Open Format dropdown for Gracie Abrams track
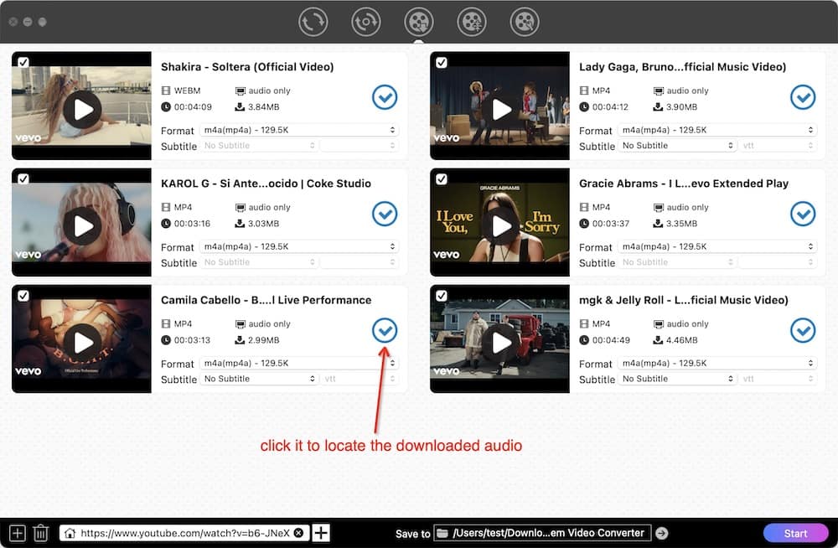The image size is (838, 548). pyautogui.click(x=716, y=246)
